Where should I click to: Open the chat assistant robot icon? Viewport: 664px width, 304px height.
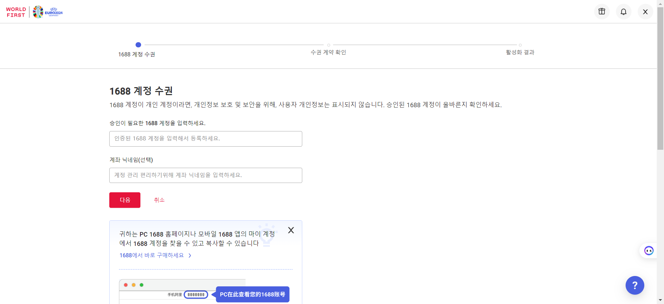tap(649, 250)
